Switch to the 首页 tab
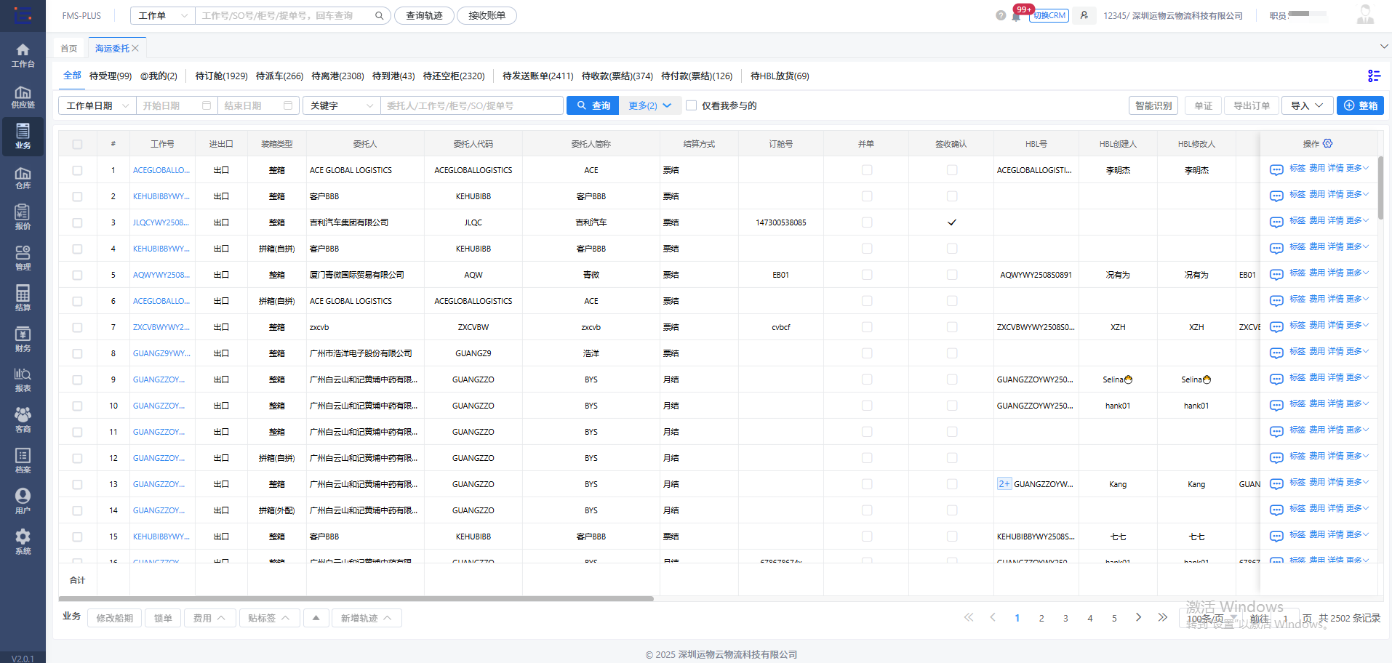1392x663 pixels. pos(68,47)
